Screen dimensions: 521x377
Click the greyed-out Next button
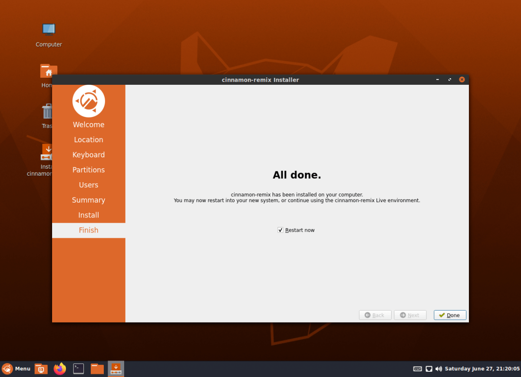pos(410,315)
